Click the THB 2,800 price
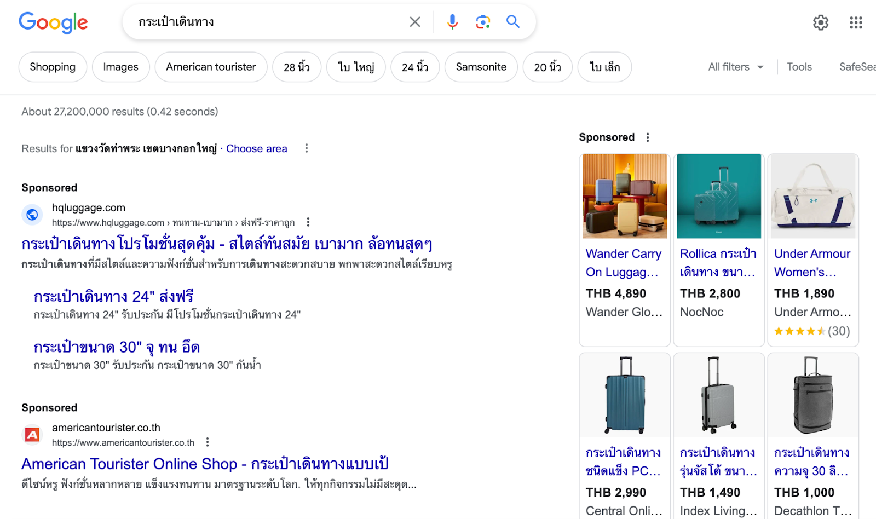Image resolution: width=876 pixels, height=519 pixels. click(x=710, y=293)
